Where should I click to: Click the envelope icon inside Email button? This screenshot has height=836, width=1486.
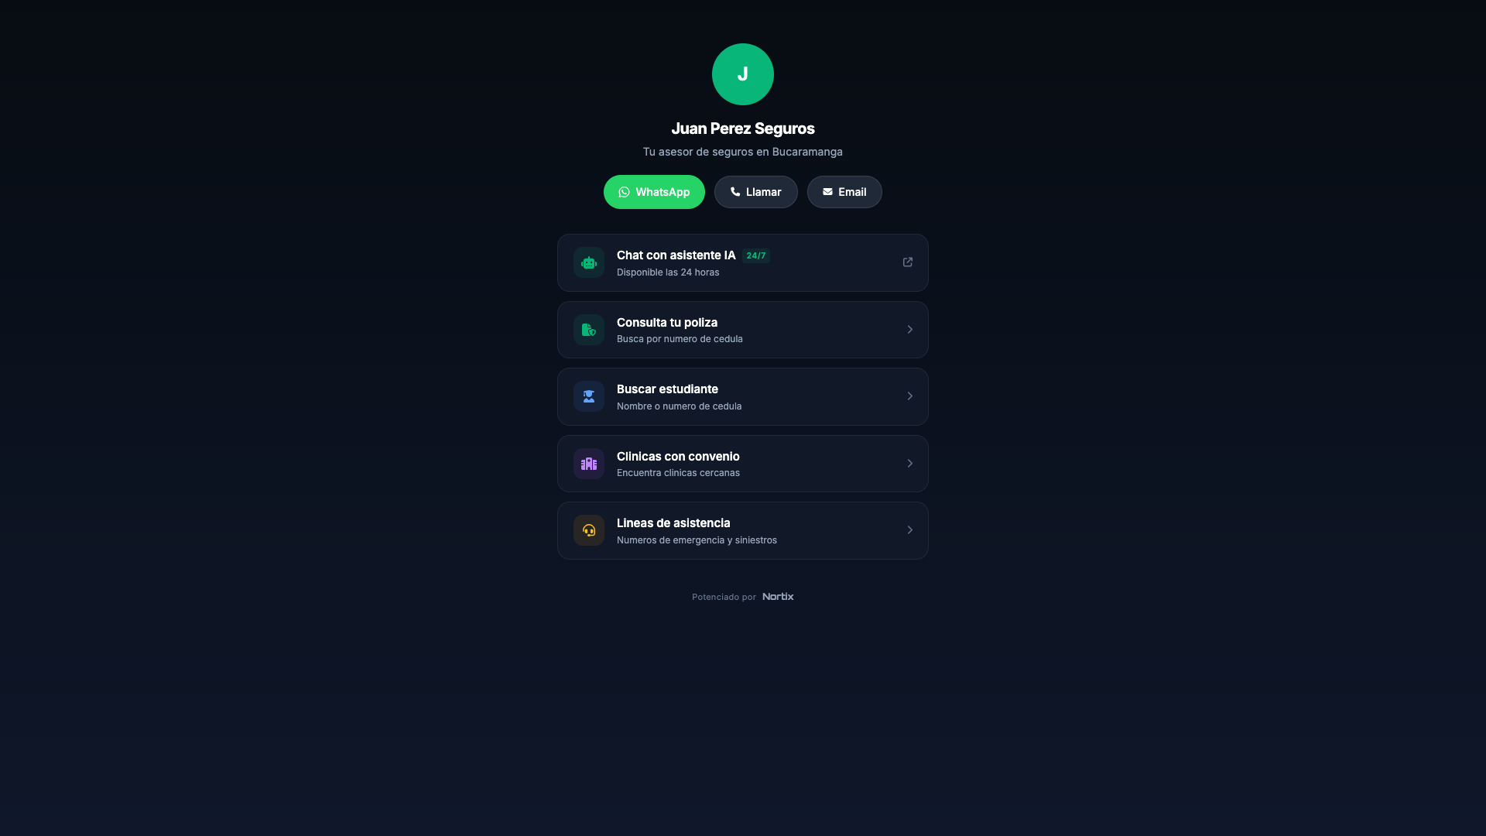pos(828,192)
